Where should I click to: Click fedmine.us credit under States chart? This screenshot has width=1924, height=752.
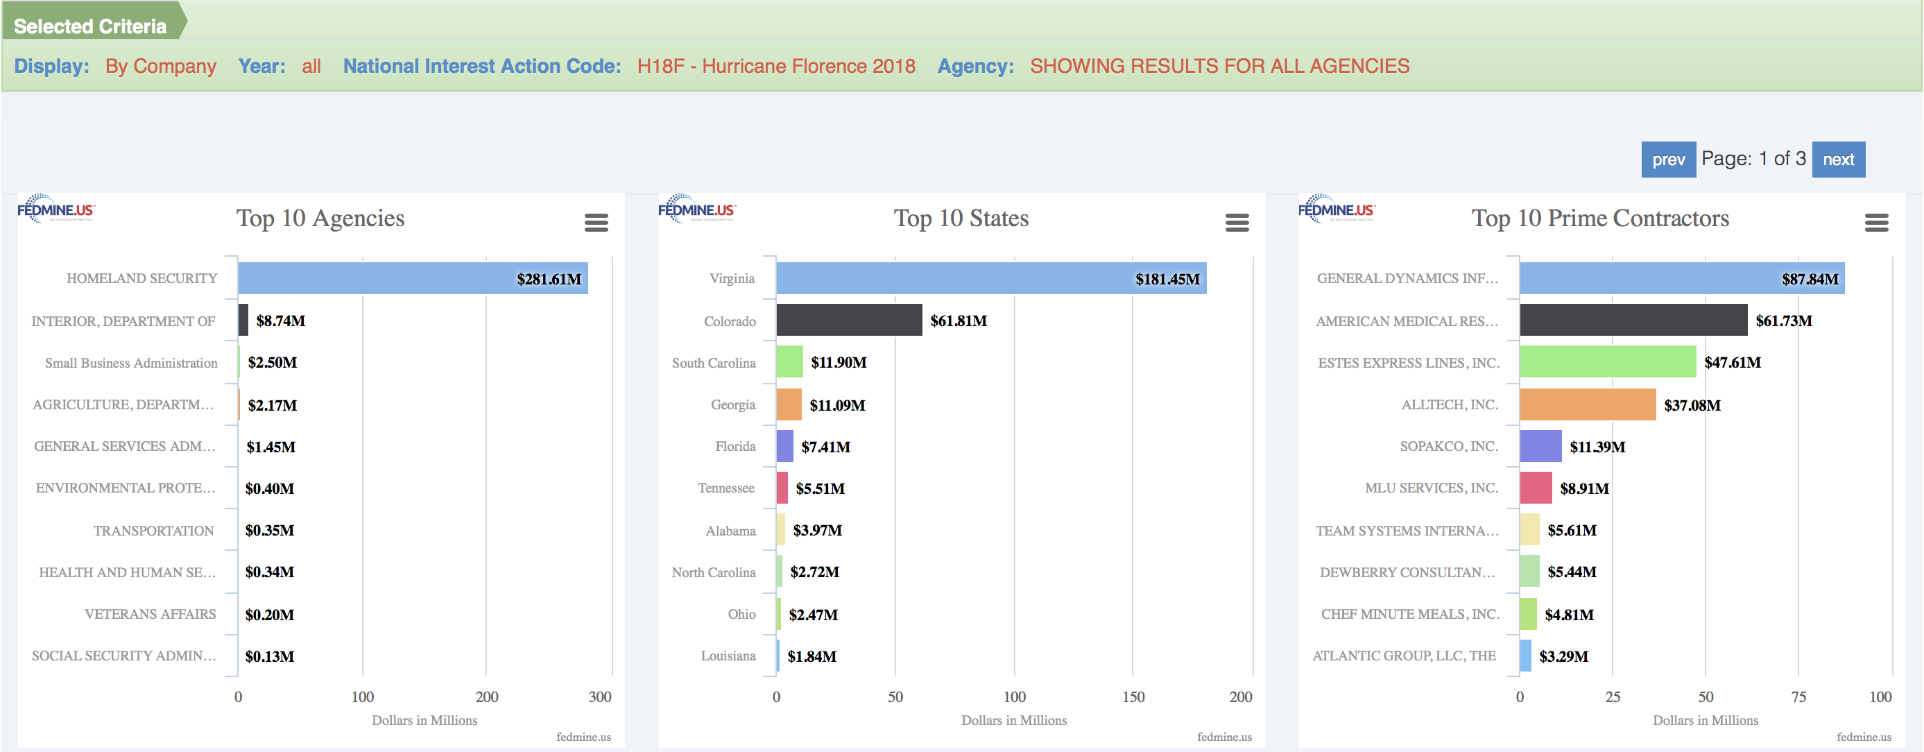(x=1224, y=737)
